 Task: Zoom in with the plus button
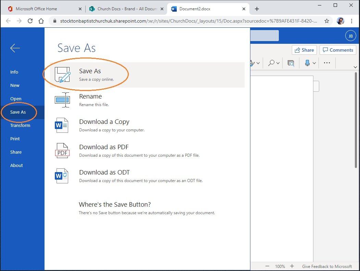(x=292, y=266)
